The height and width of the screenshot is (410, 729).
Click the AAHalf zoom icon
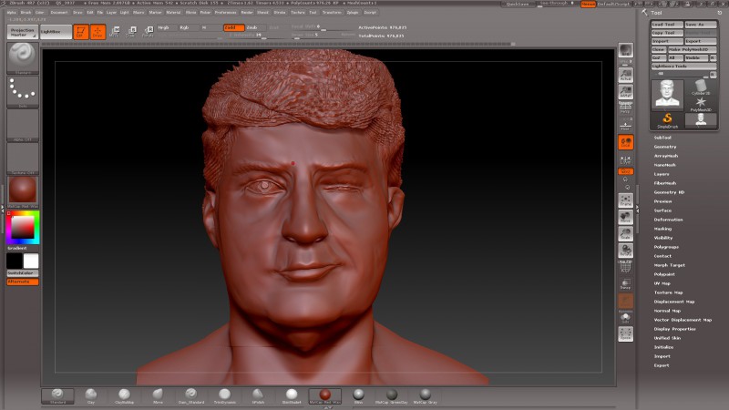[x=626, y=92]
